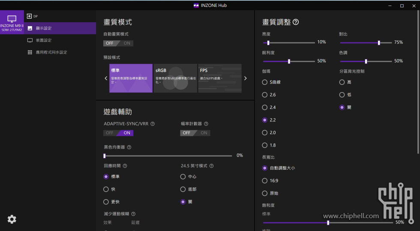Screen dimensions: 420x231
Task: Select gamma S曲線 radio button
Action: point(265,82)
